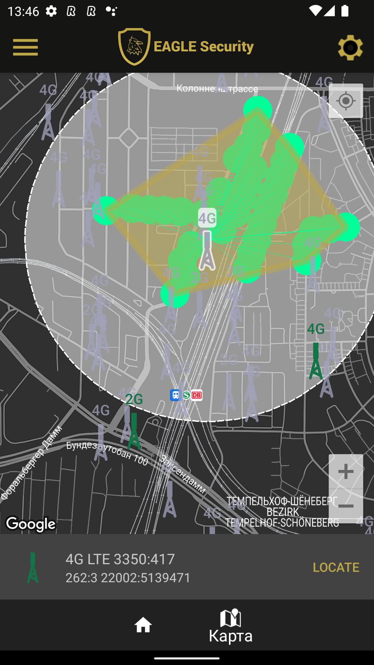This screenshot has width=374, height=665.
Task: Select the Карта map tab
Action: point(231,626)
